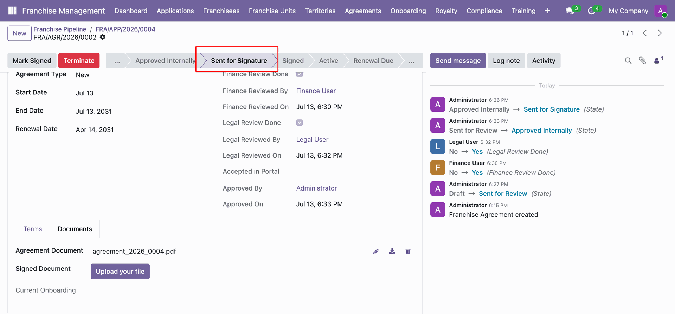Click Administrator avatar on Franchise Agreement created
This screenshot has width=675, height=314.
coord(438,210)
